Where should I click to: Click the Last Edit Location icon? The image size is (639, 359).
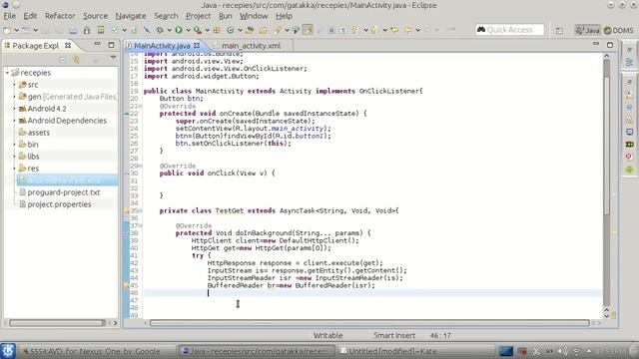[x=394, y=30]
